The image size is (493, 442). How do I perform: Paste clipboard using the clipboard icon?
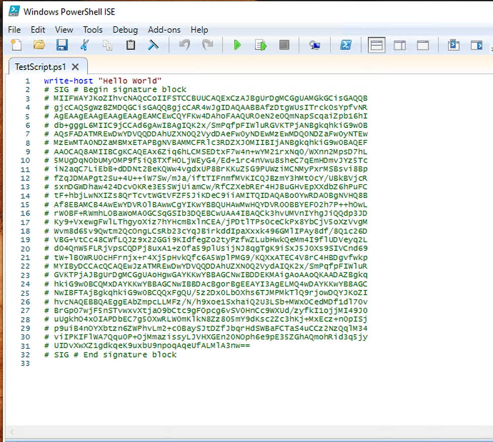(130, 45)
